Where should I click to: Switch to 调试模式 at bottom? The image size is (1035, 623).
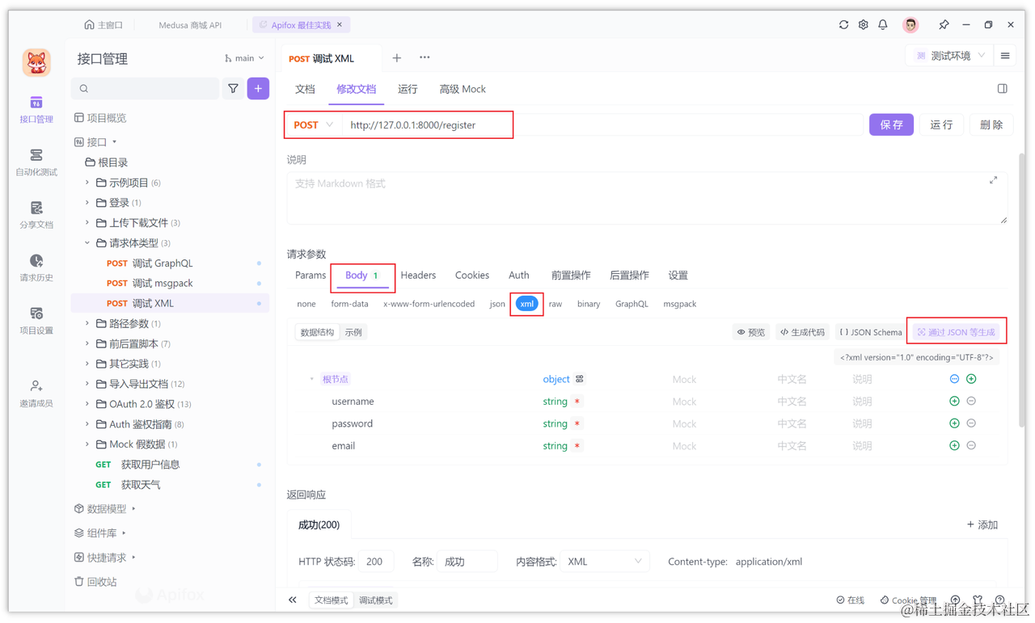[x=375, y=600]
